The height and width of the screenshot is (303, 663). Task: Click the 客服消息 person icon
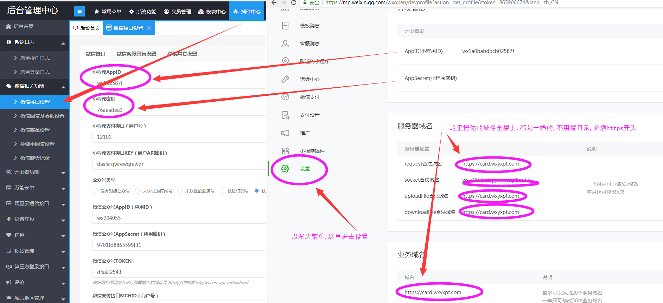point(285,43)
